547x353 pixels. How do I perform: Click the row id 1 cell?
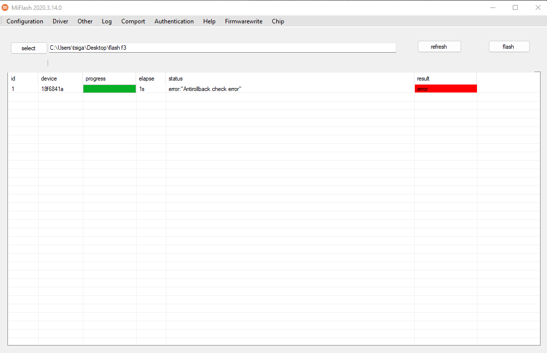pos(23,88)
